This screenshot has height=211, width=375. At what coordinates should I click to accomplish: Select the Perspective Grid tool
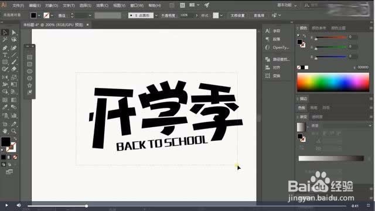coord(14,91)
